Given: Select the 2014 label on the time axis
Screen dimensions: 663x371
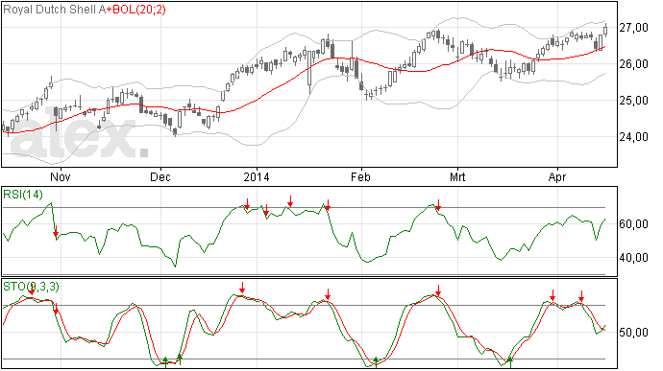Looking at the screenshot, I should click(x=257, y=176).
